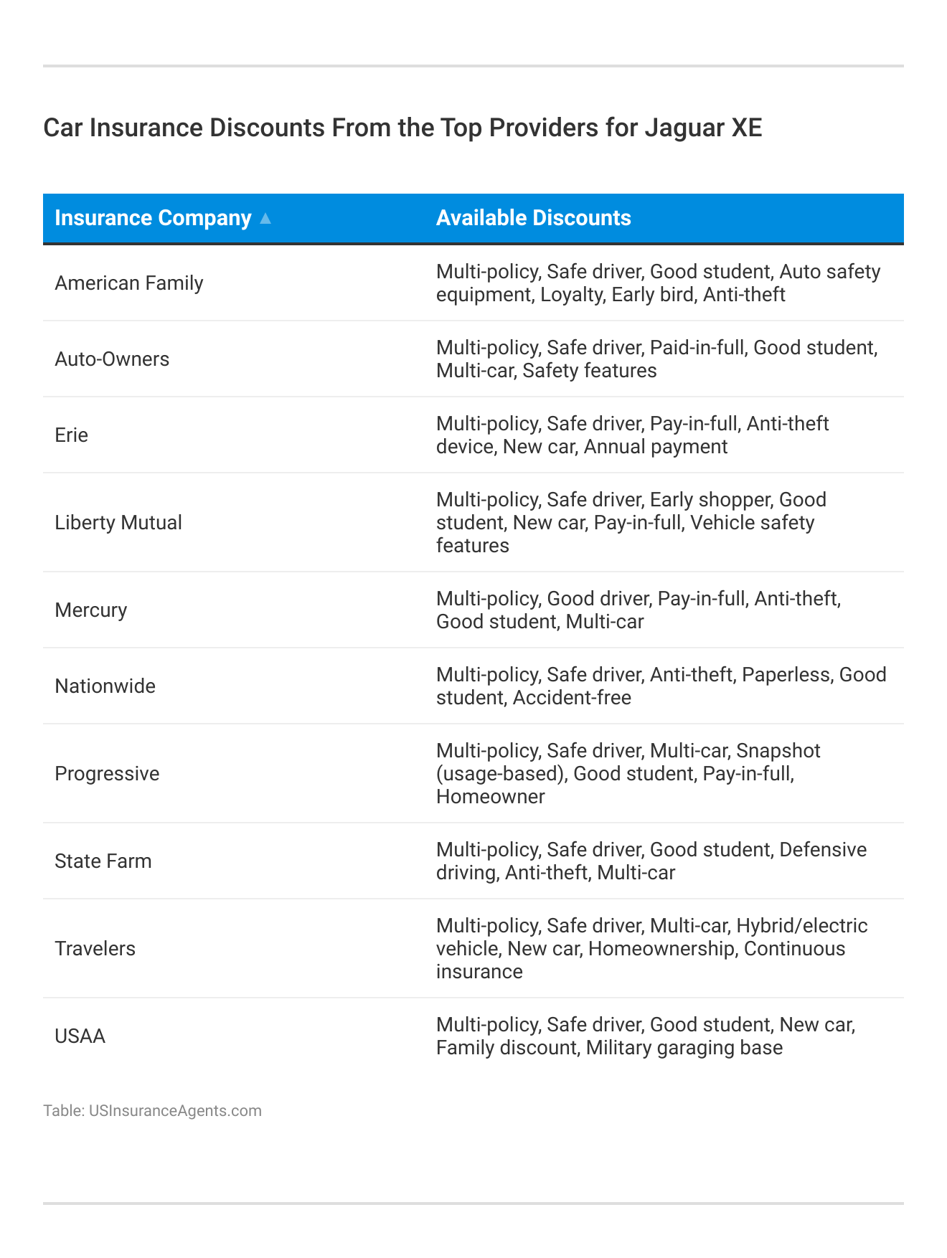The height and width of the screenshot is (1258, 947).
Task: Click Progressive's Snapshot discounts text
Action: pyautogui.click(x=628, y=774)
